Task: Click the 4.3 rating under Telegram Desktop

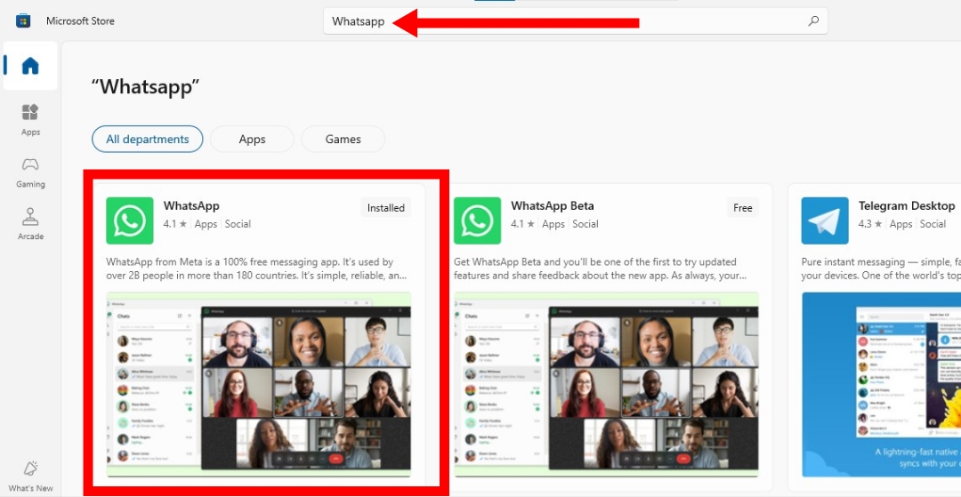Action: (x=869, y=224)
